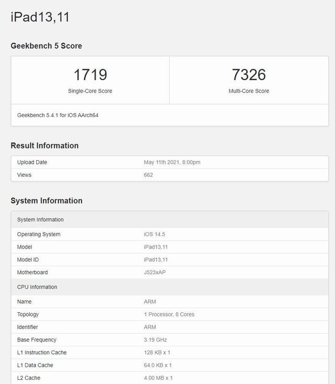This screenshot has height=384, width=335.
Task: Click the Name label under CPU Information
Action: 24,301
